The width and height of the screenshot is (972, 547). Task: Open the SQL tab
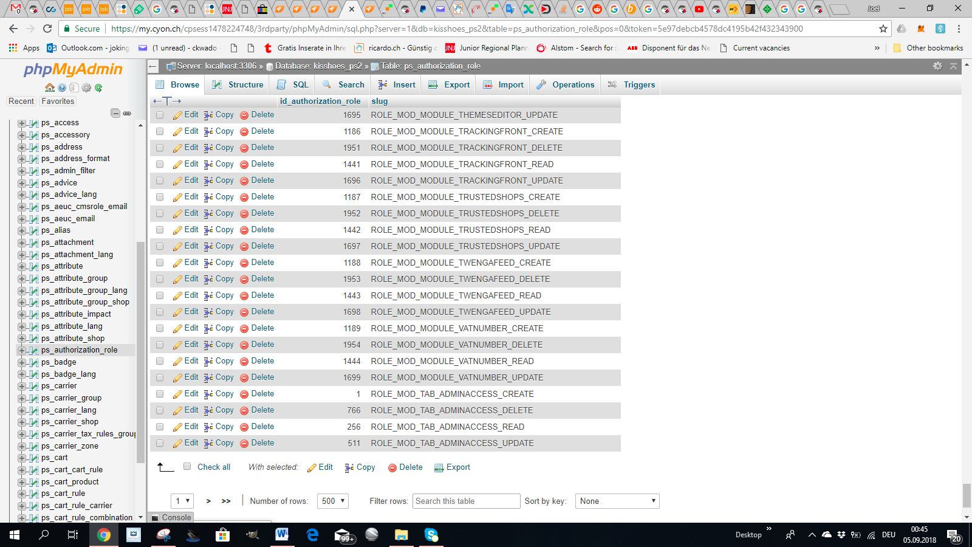[293, 84]
